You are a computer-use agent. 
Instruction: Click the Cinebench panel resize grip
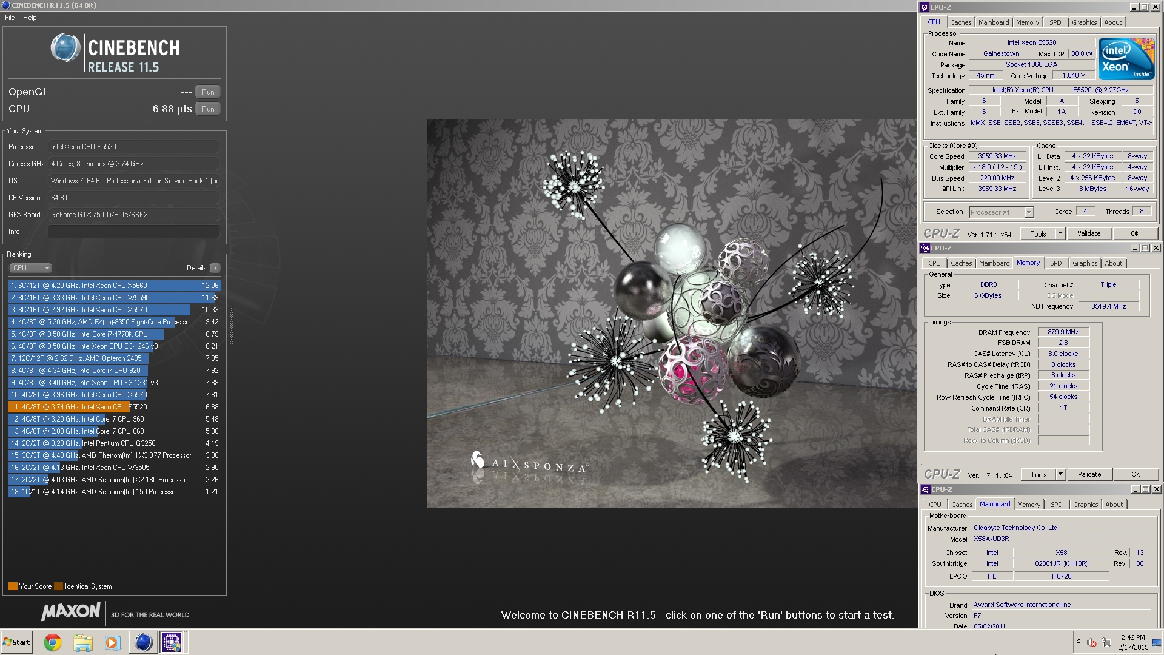click(x=232, y=326)
